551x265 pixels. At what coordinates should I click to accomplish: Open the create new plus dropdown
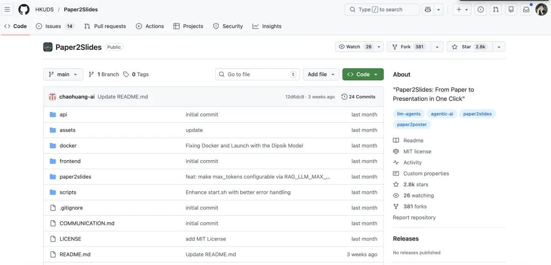pos(462,10)
